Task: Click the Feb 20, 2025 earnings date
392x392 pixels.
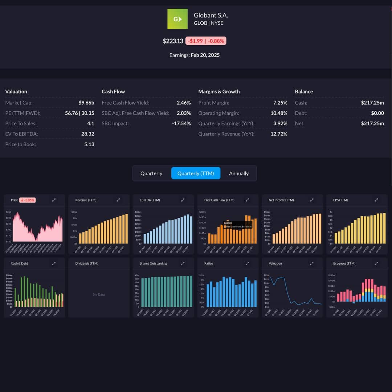Action: pyautogui.click(x=205, y=55)
